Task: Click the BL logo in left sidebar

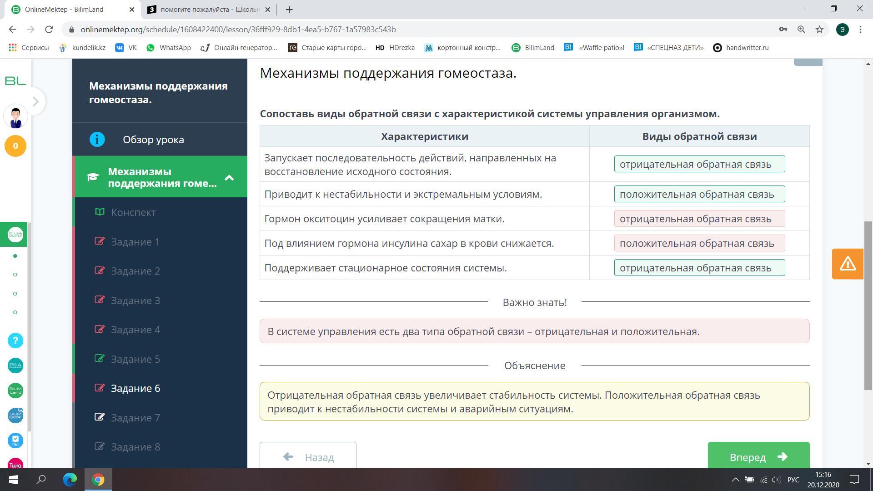Action: 15,81
